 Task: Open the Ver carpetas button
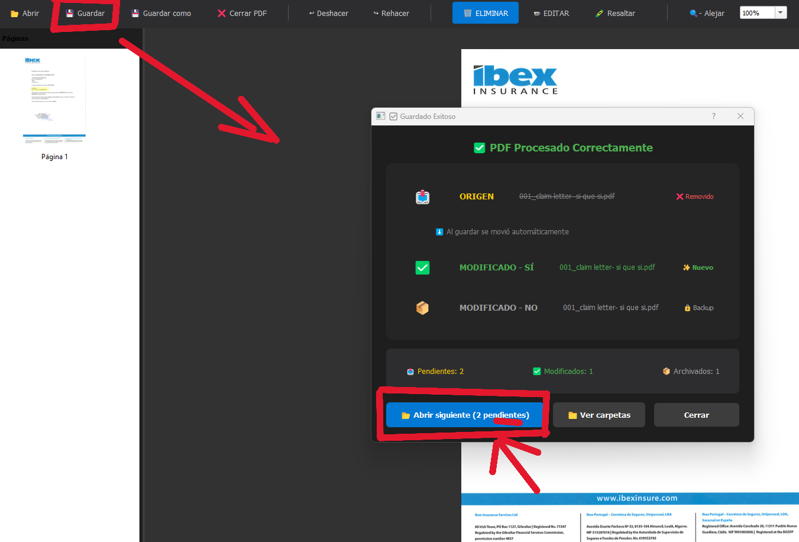coord(599,415)
